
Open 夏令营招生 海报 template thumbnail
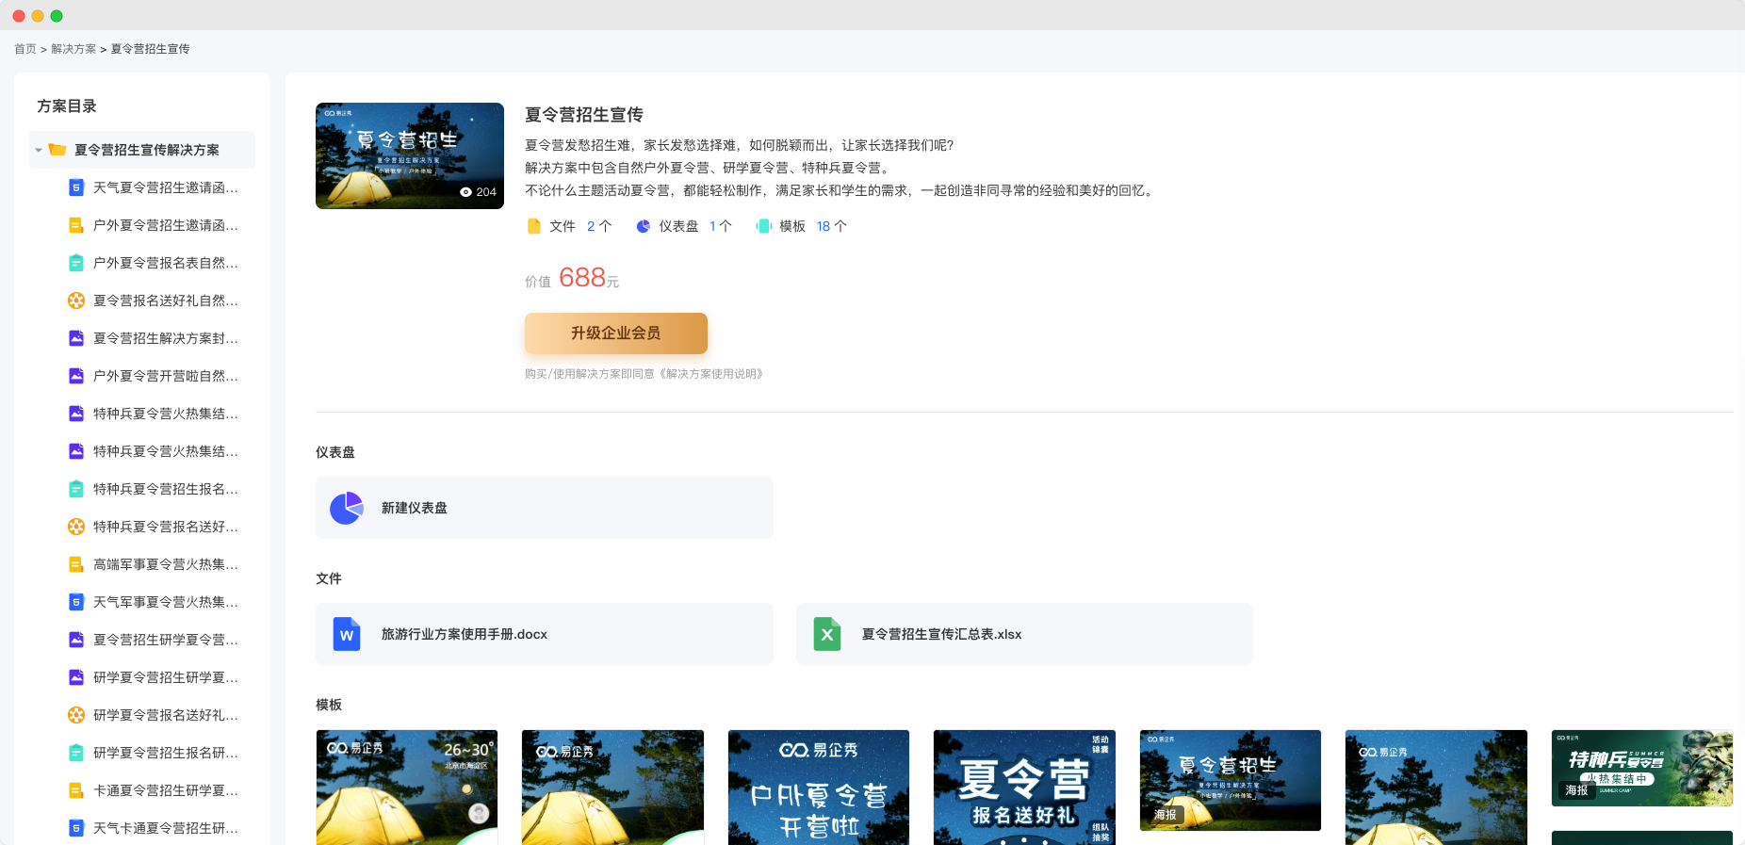tap(1231, 780)
